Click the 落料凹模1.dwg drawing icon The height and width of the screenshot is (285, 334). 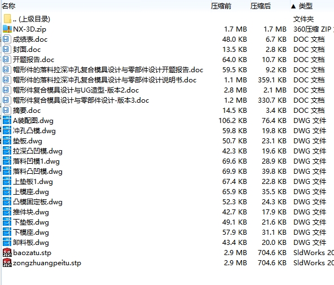point(7,161)
